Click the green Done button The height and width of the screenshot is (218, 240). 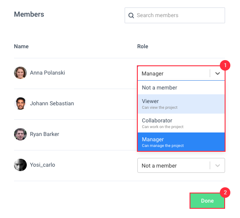[207, 201]
